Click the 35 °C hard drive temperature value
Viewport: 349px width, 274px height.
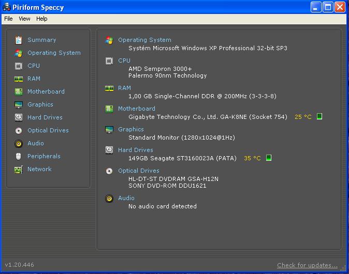tap(252, 158)
